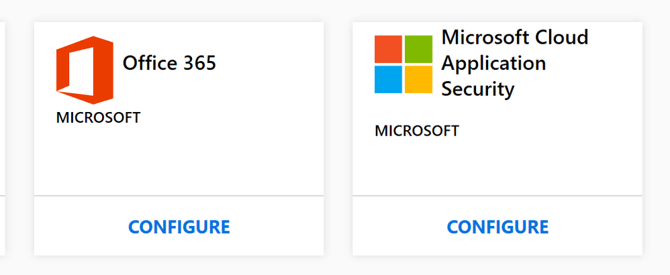The width and height of the screenshot is (670, 275).
Task: Click the empty gap between the two cards
Action: pos(338,134)
